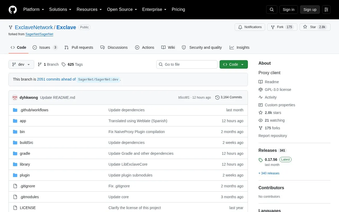The width and height of the screenshot is (339, 212).
Task: Open the green Code dropdown button
Action: (x=234, y=64)
